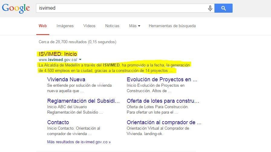Open Evolución de Proyectos en ... sitelink

pyautogui.click(x=162, y=79)
